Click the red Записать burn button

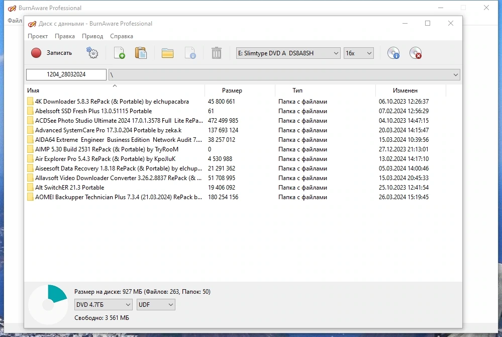coord(51,53)
